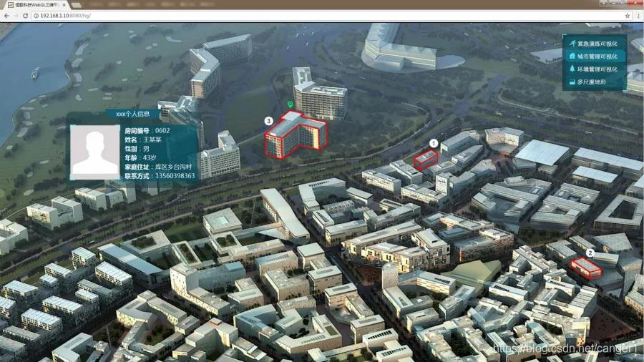Click the name value 王某某
Image resolution: width=644 pixels, height=362 pixels.
[152, 140]
